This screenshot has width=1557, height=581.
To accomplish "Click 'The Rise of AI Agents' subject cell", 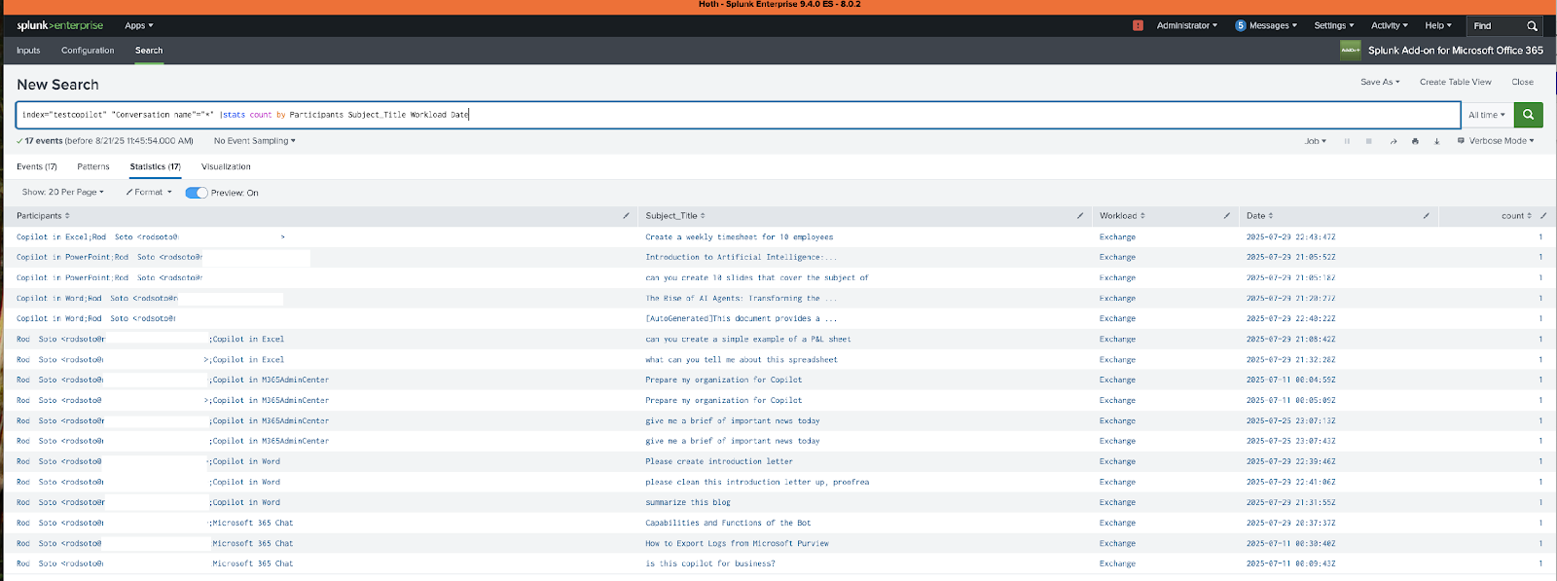I will 741,299.
